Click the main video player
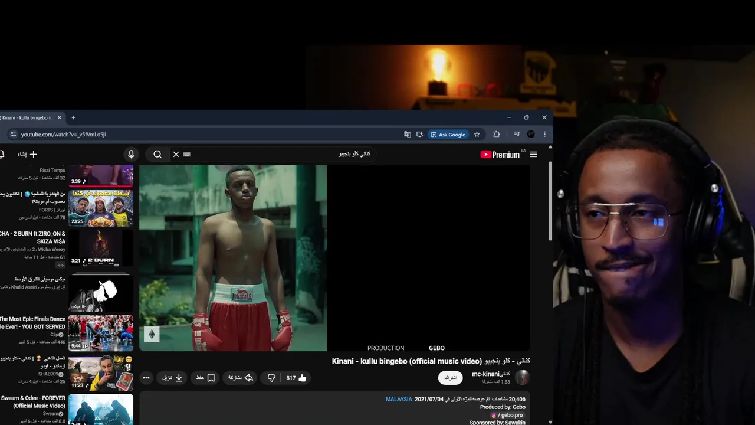Image resolution: width=755 pixels, height=425 pixels. (x=334, y=258)
